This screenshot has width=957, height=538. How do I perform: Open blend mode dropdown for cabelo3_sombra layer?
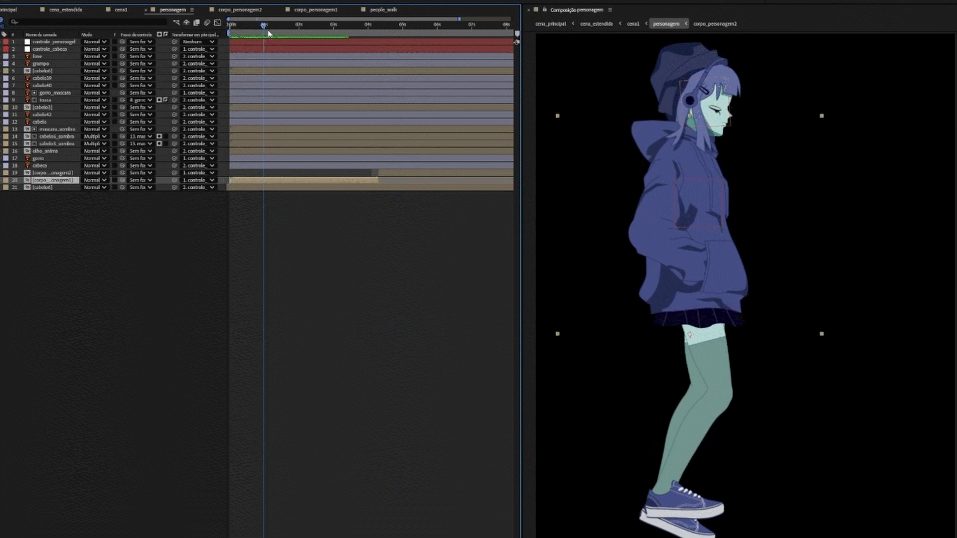(95, 143)
